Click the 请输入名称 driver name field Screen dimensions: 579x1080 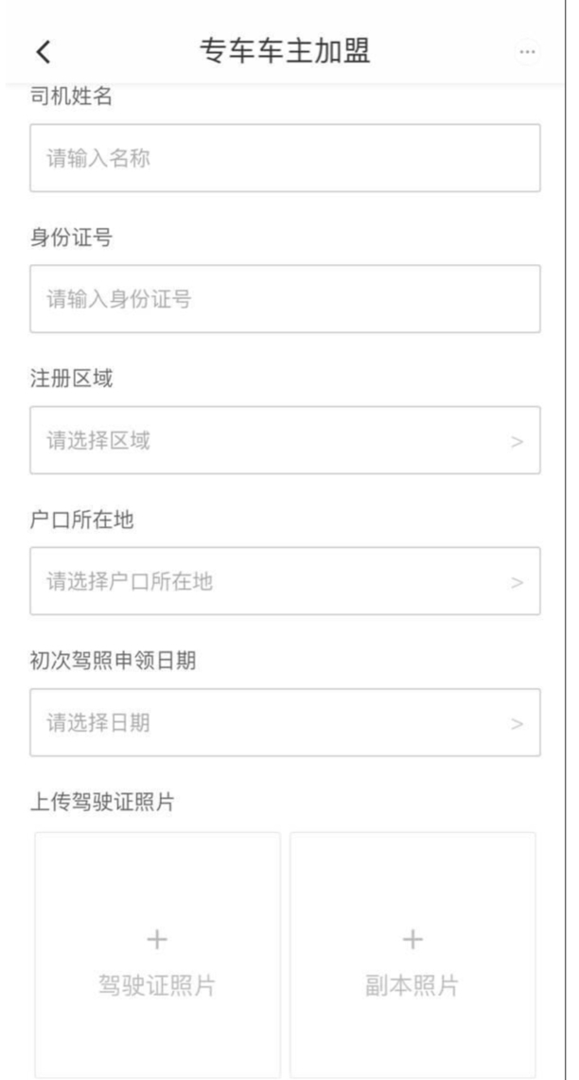(x=285, y=158)
